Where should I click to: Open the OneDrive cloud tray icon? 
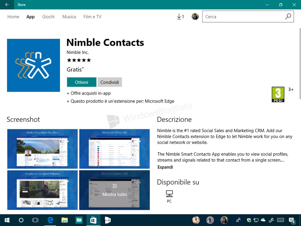(263, 220)
